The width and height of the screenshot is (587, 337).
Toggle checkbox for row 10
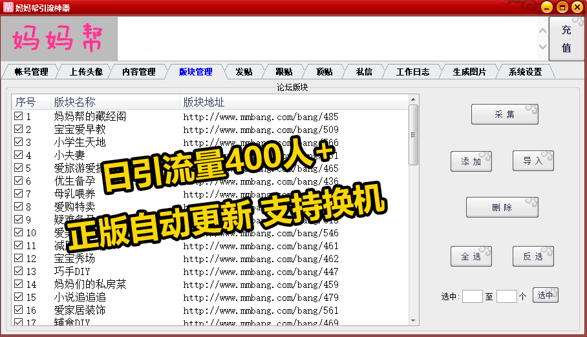point(18,232)
